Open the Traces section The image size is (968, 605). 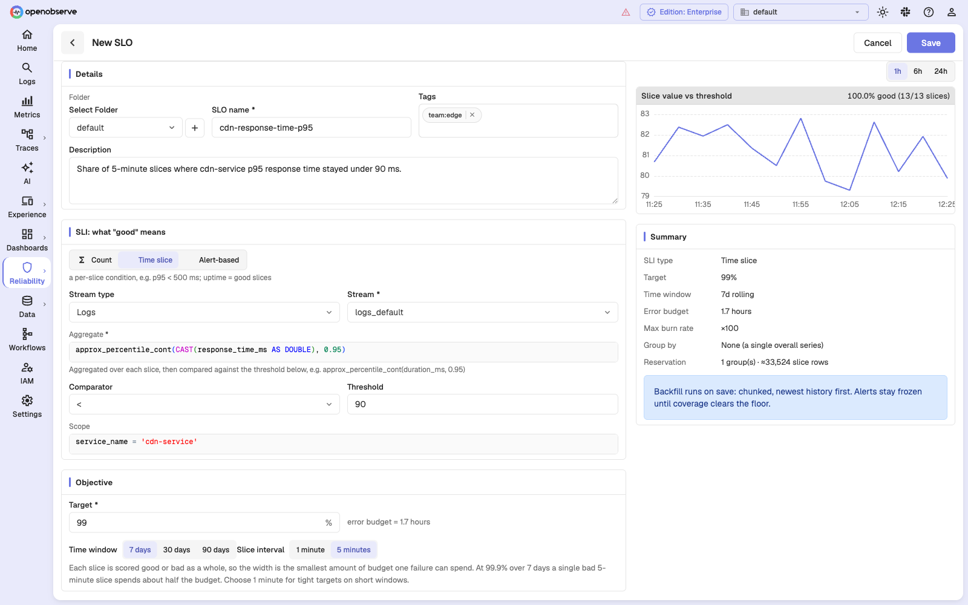tap(27, 140)
